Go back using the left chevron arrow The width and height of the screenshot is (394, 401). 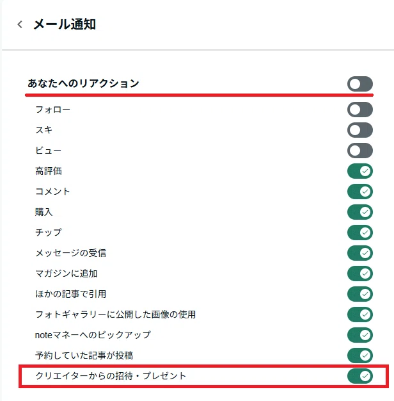pos(20,24)
